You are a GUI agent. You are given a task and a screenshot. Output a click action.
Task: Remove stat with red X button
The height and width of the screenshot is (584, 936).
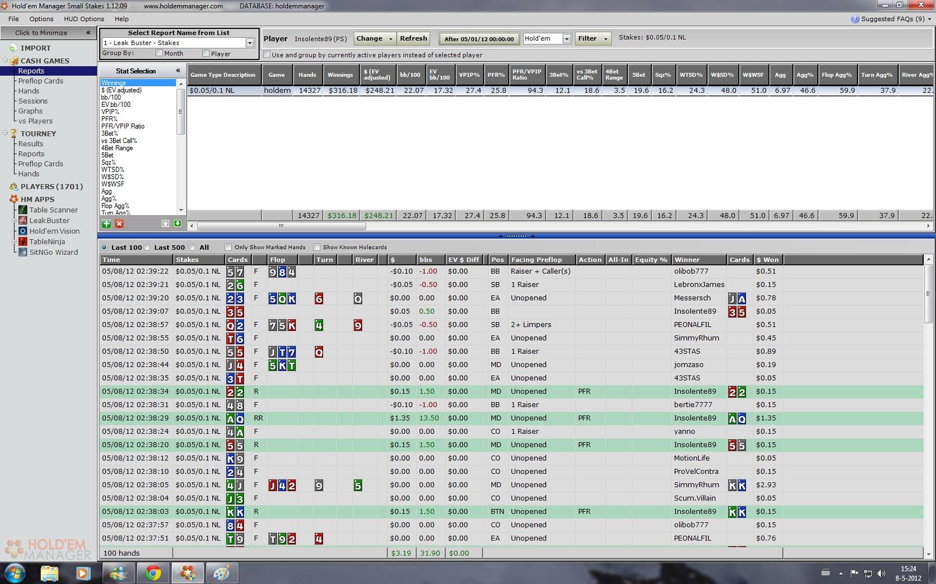click(119, 223)
